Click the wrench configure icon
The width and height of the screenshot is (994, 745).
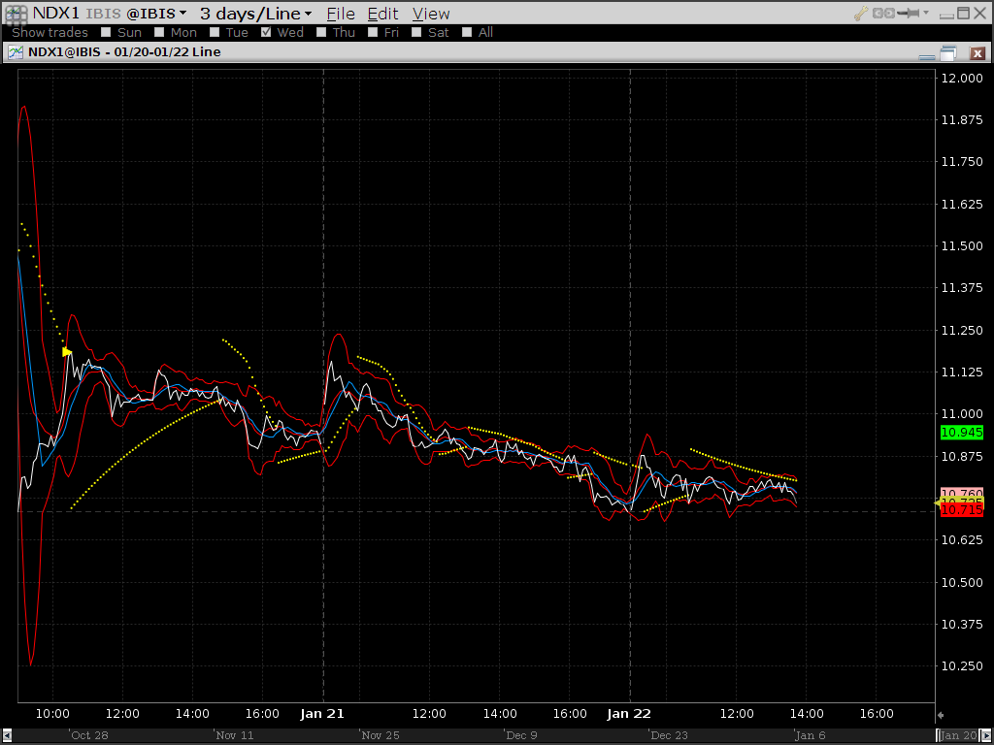point(860,13)
